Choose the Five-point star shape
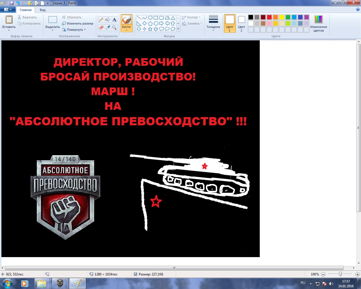This screenshot has height=289, width=361. click(x=150, y=29)
